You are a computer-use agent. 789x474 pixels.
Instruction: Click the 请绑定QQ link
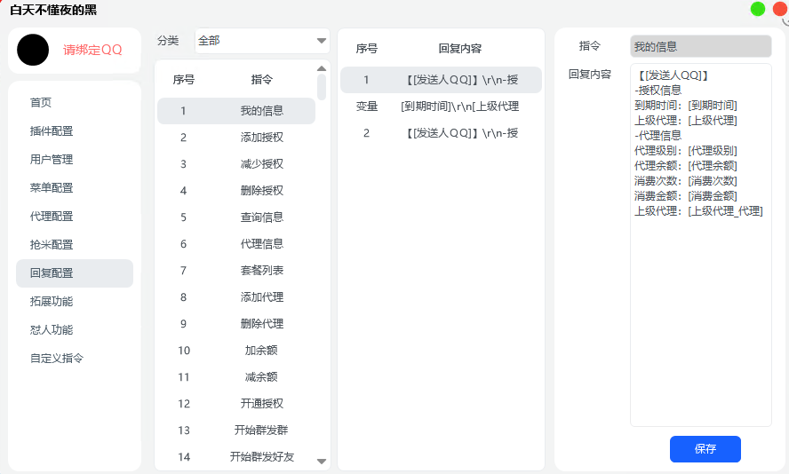point(92,50)
